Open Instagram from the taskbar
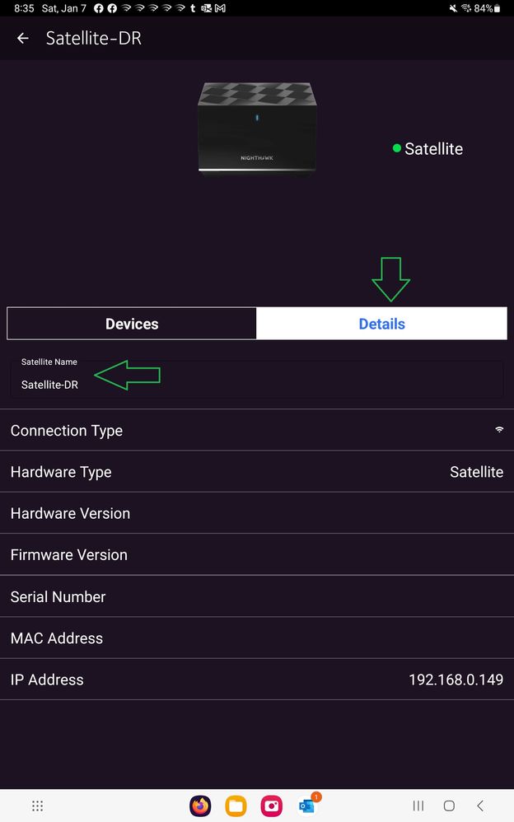Image resolution: width=514 pixels, height=822 pixels. (x=272, y=806)
